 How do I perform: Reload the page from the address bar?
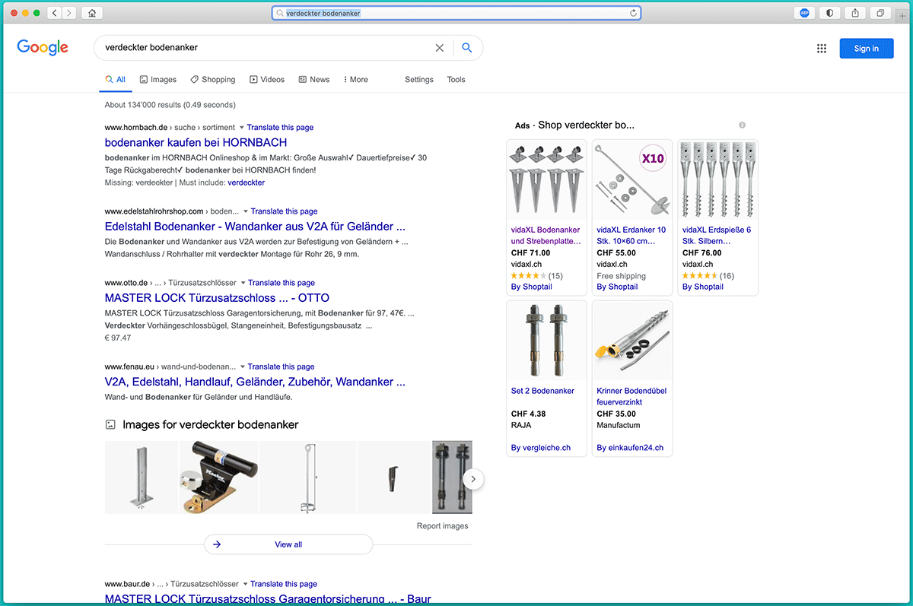(633, 13)
